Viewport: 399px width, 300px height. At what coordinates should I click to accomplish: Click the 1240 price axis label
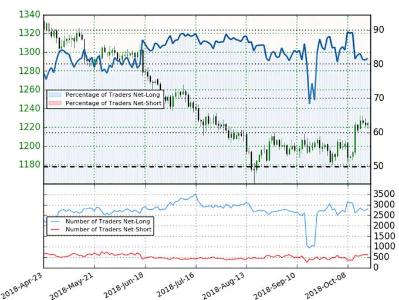tap(29, 108)
